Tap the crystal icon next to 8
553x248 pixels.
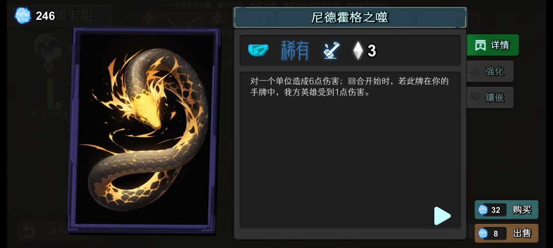(483, 233)
